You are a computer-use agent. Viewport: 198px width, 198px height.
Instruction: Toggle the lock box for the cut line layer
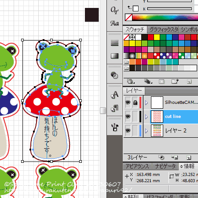(135, 117)
